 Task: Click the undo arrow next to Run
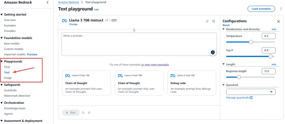(83, 113)
